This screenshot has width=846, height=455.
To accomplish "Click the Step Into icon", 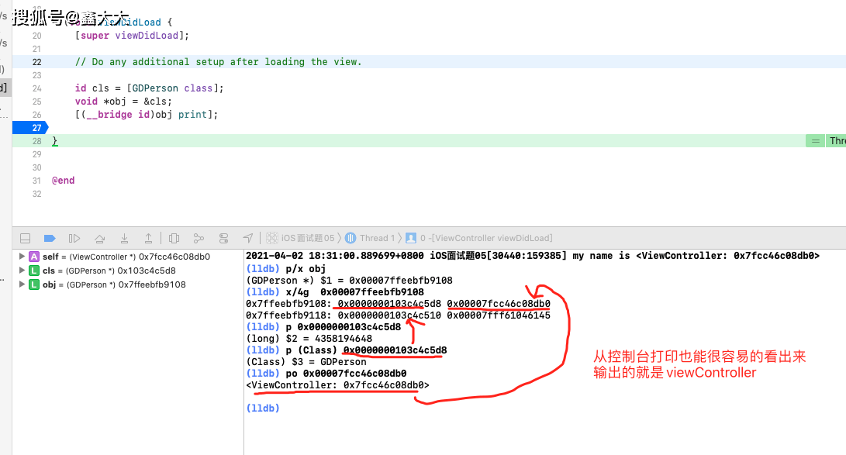I will point(124,238).
